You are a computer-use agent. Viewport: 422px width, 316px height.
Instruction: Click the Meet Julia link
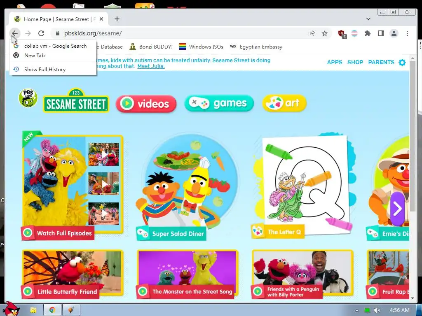coord(151,66)
